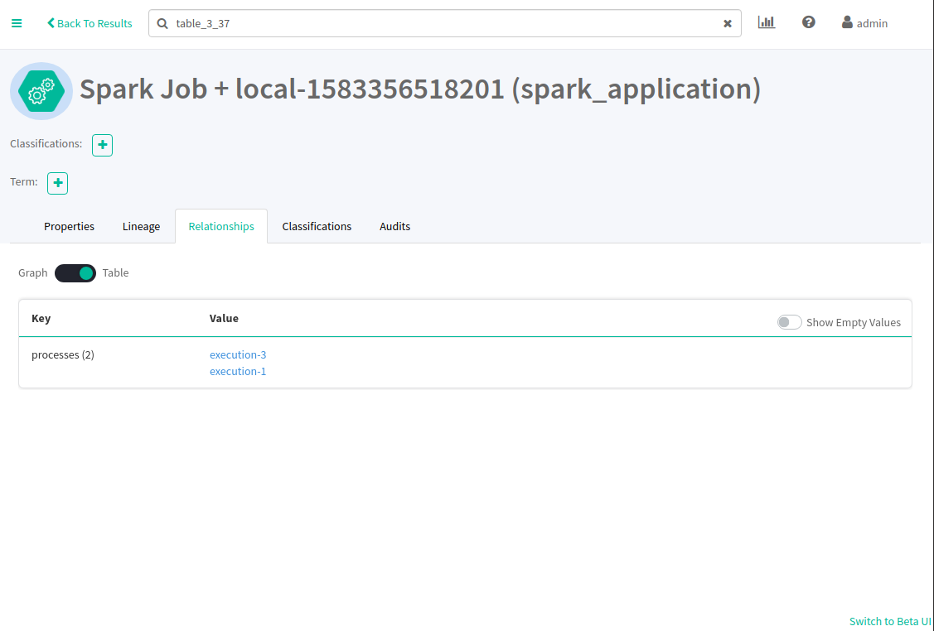Enable the Show Empty Values toggle
Viewport: 934px width, 631px height.
point(789,322)
